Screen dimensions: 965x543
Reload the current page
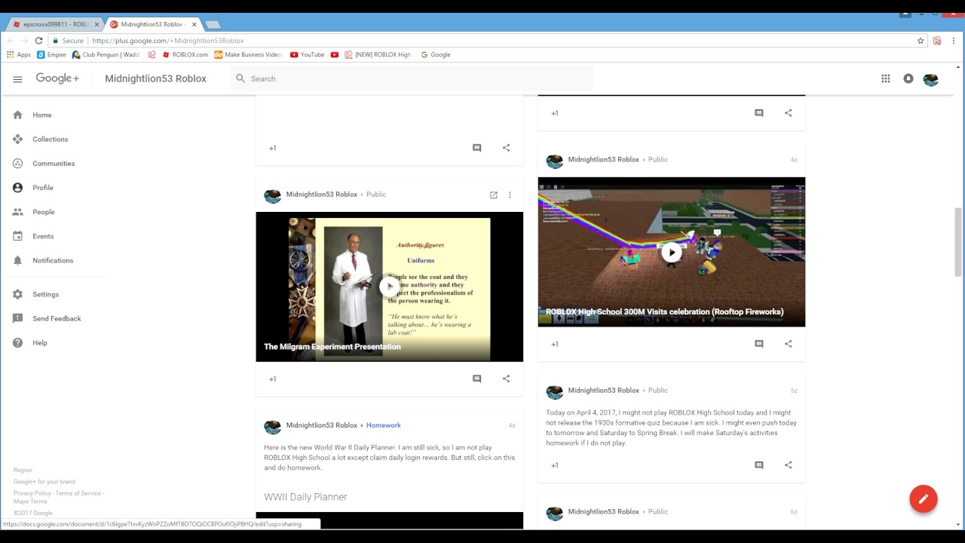(x=38, y=41)
